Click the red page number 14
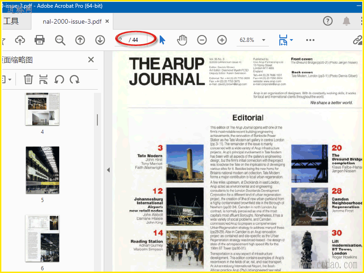The image size is (364, 273). (x=158, y=233)
